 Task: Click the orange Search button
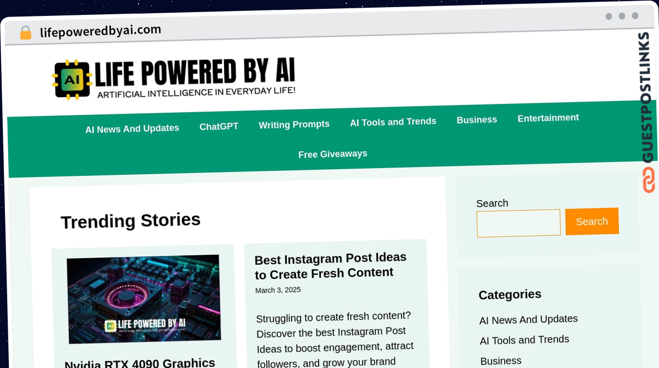tap(591, 221)
